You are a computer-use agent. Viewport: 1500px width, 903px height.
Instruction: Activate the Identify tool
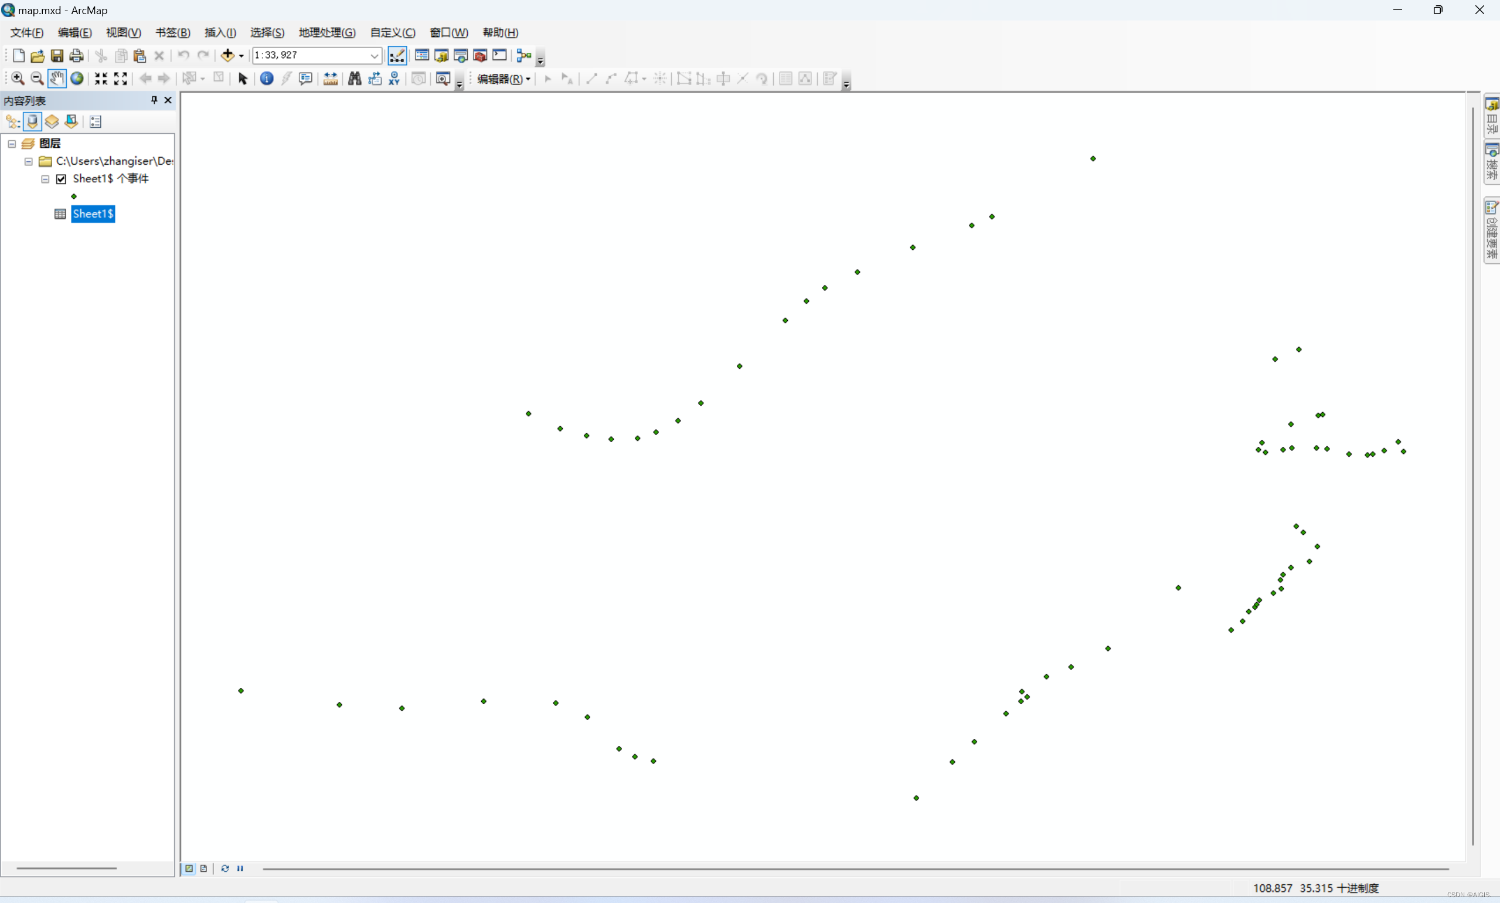pos(267,79)
